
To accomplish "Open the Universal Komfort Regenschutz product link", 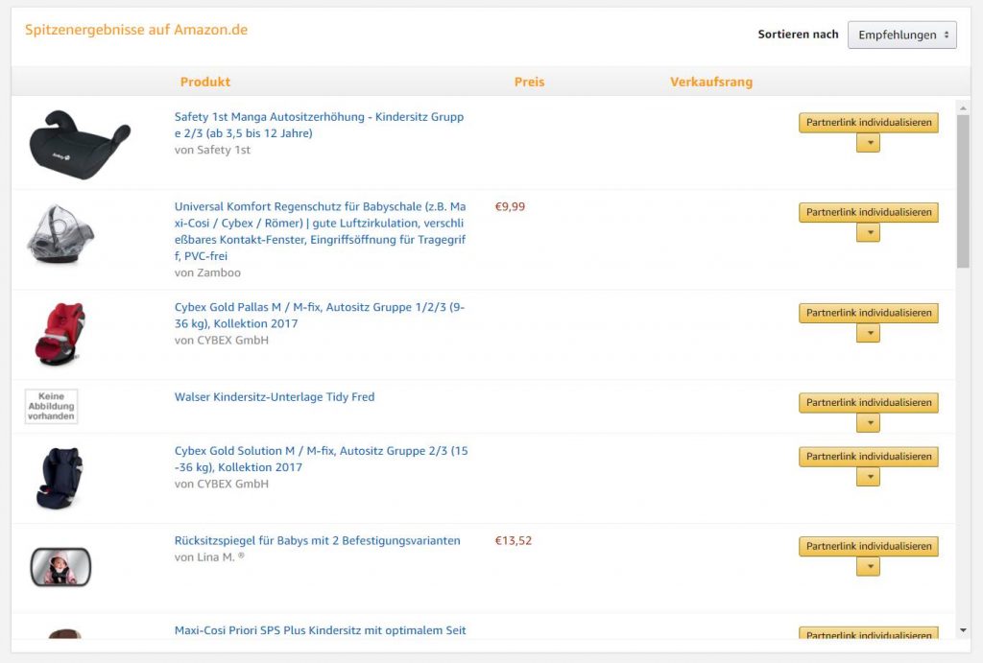I will click(320, 231).
